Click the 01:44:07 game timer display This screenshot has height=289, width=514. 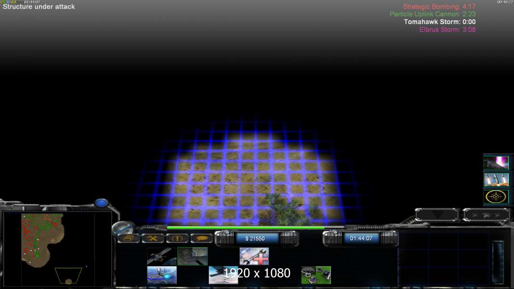[361, 238]
